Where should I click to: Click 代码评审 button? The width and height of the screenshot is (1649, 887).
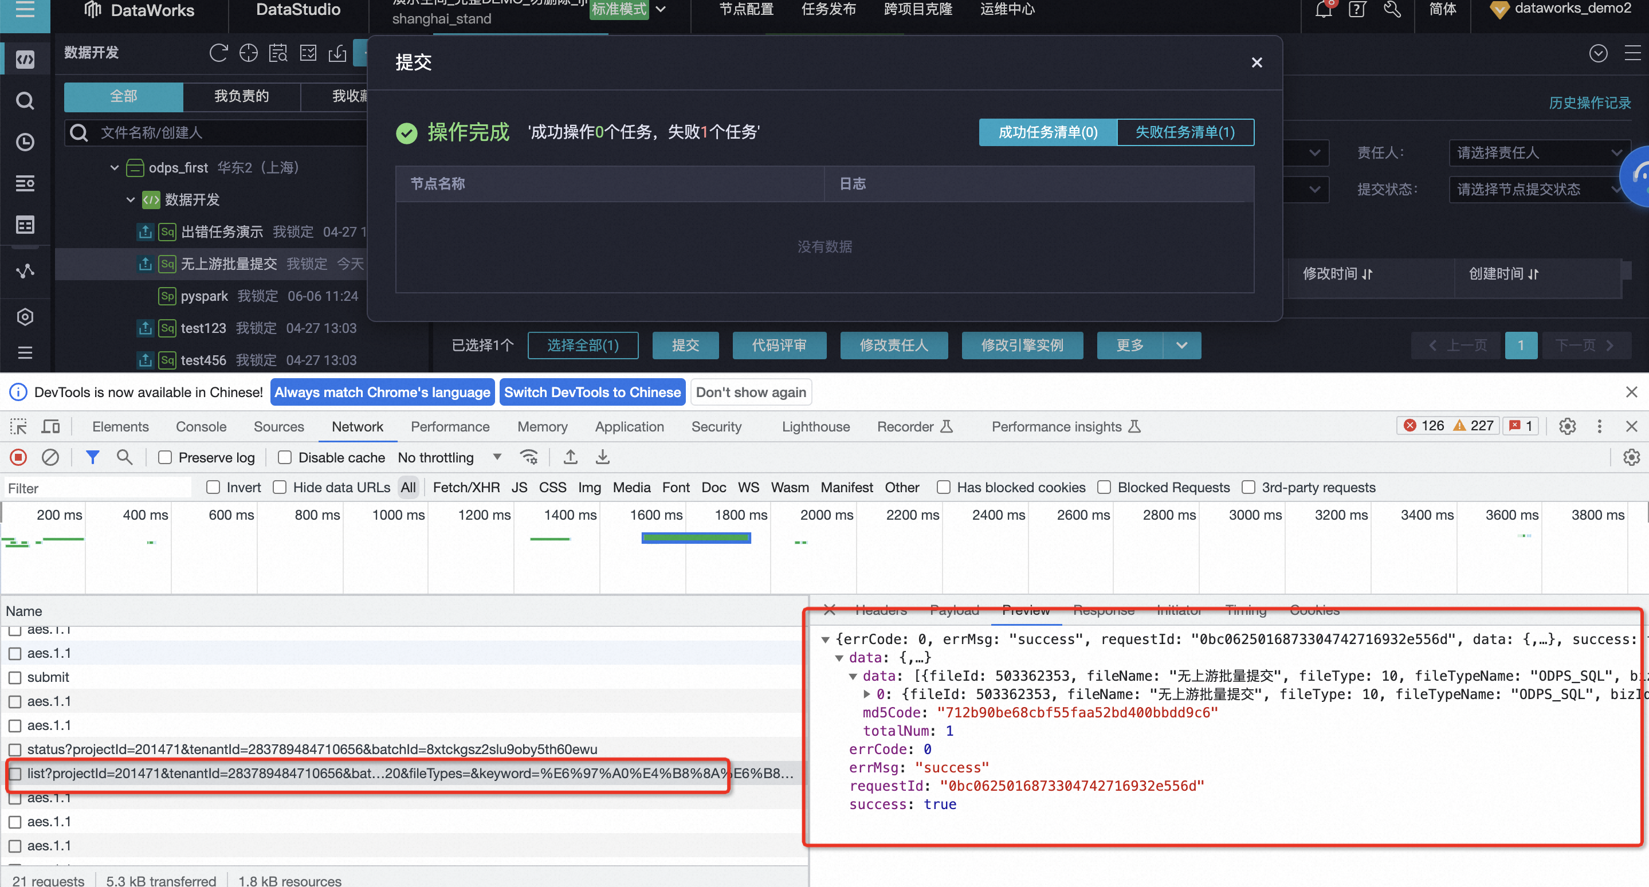pos(779,346)
